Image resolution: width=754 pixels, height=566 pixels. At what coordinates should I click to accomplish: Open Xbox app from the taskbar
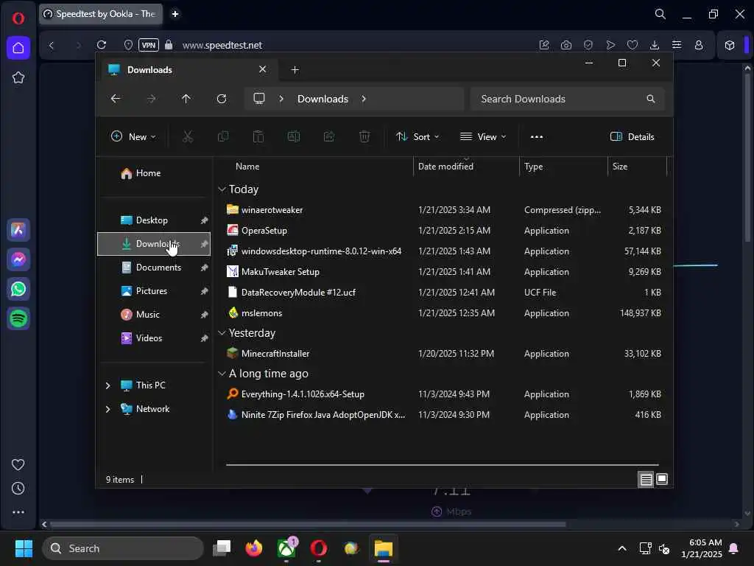point(286,548)
